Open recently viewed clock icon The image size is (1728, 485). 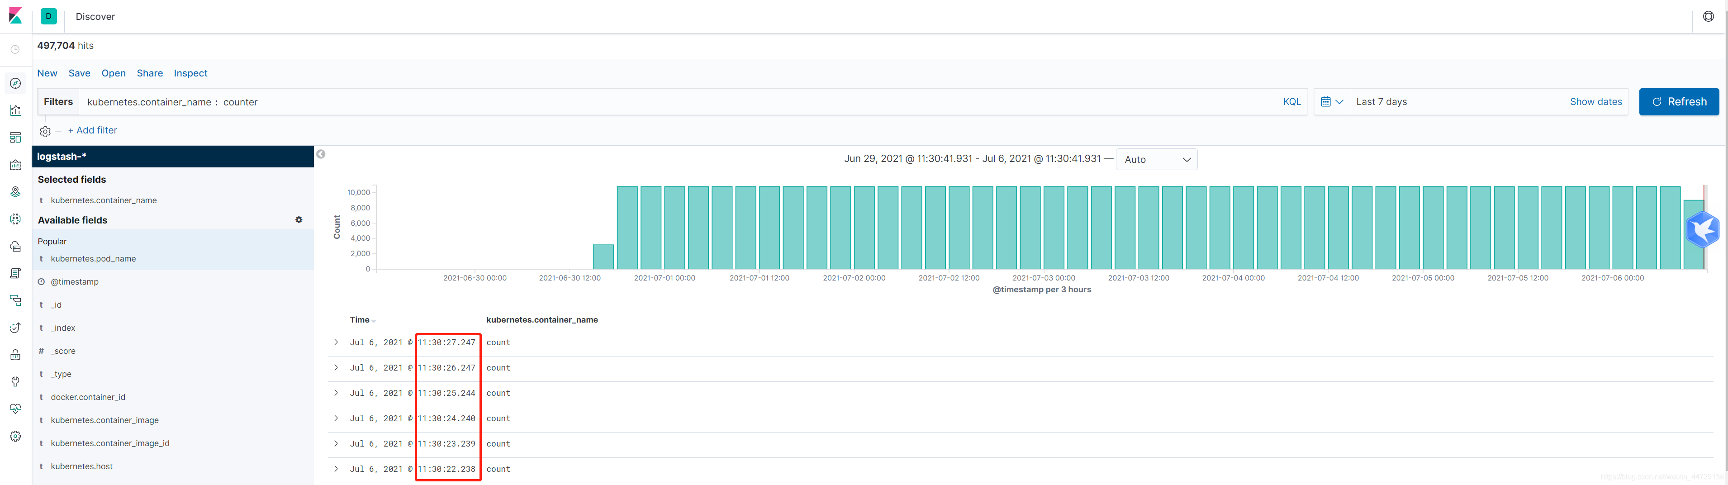[15, 50]
